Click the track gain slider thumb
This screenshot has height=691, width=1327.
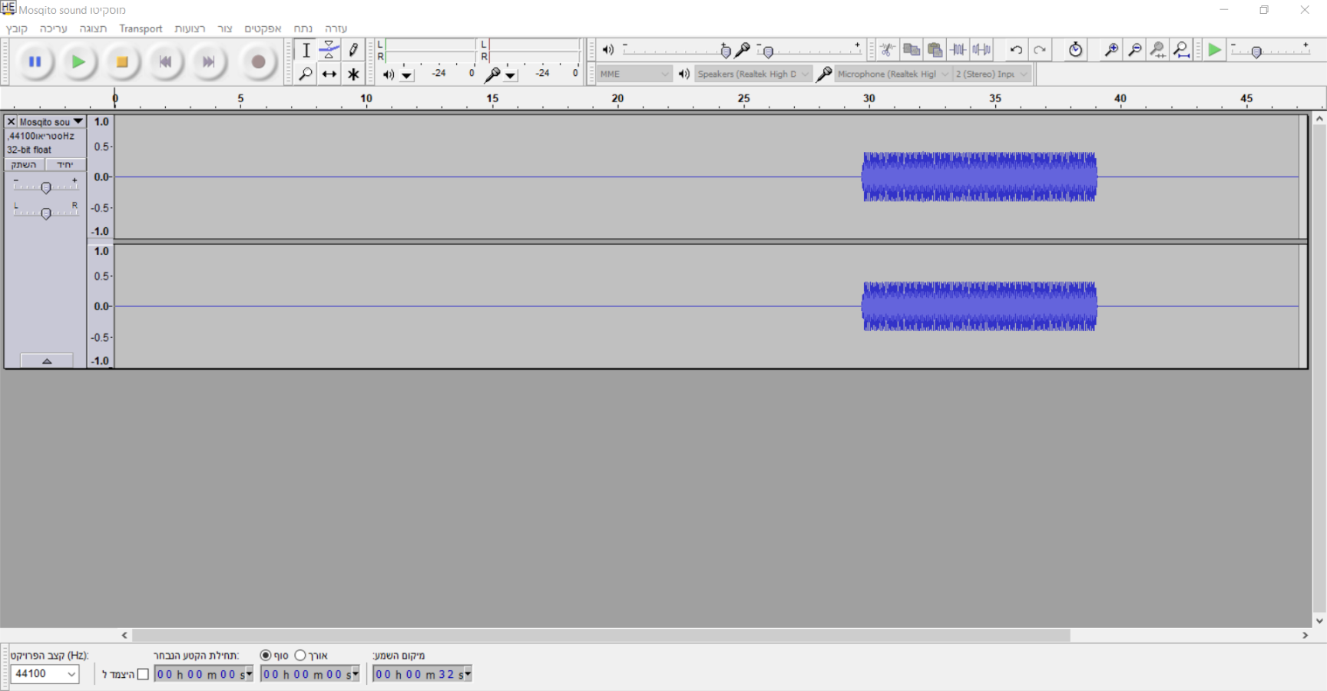(x=46, y=187)
